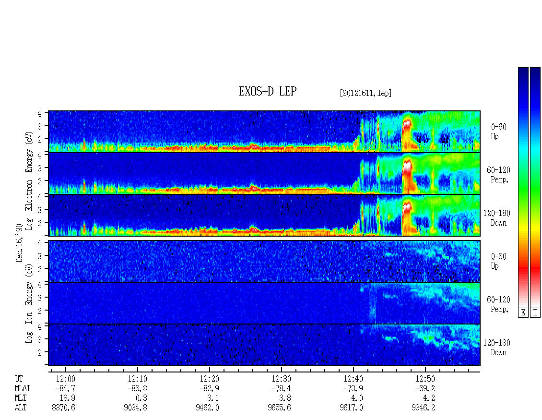Click the ion color scale bar above I

point(535,187)
